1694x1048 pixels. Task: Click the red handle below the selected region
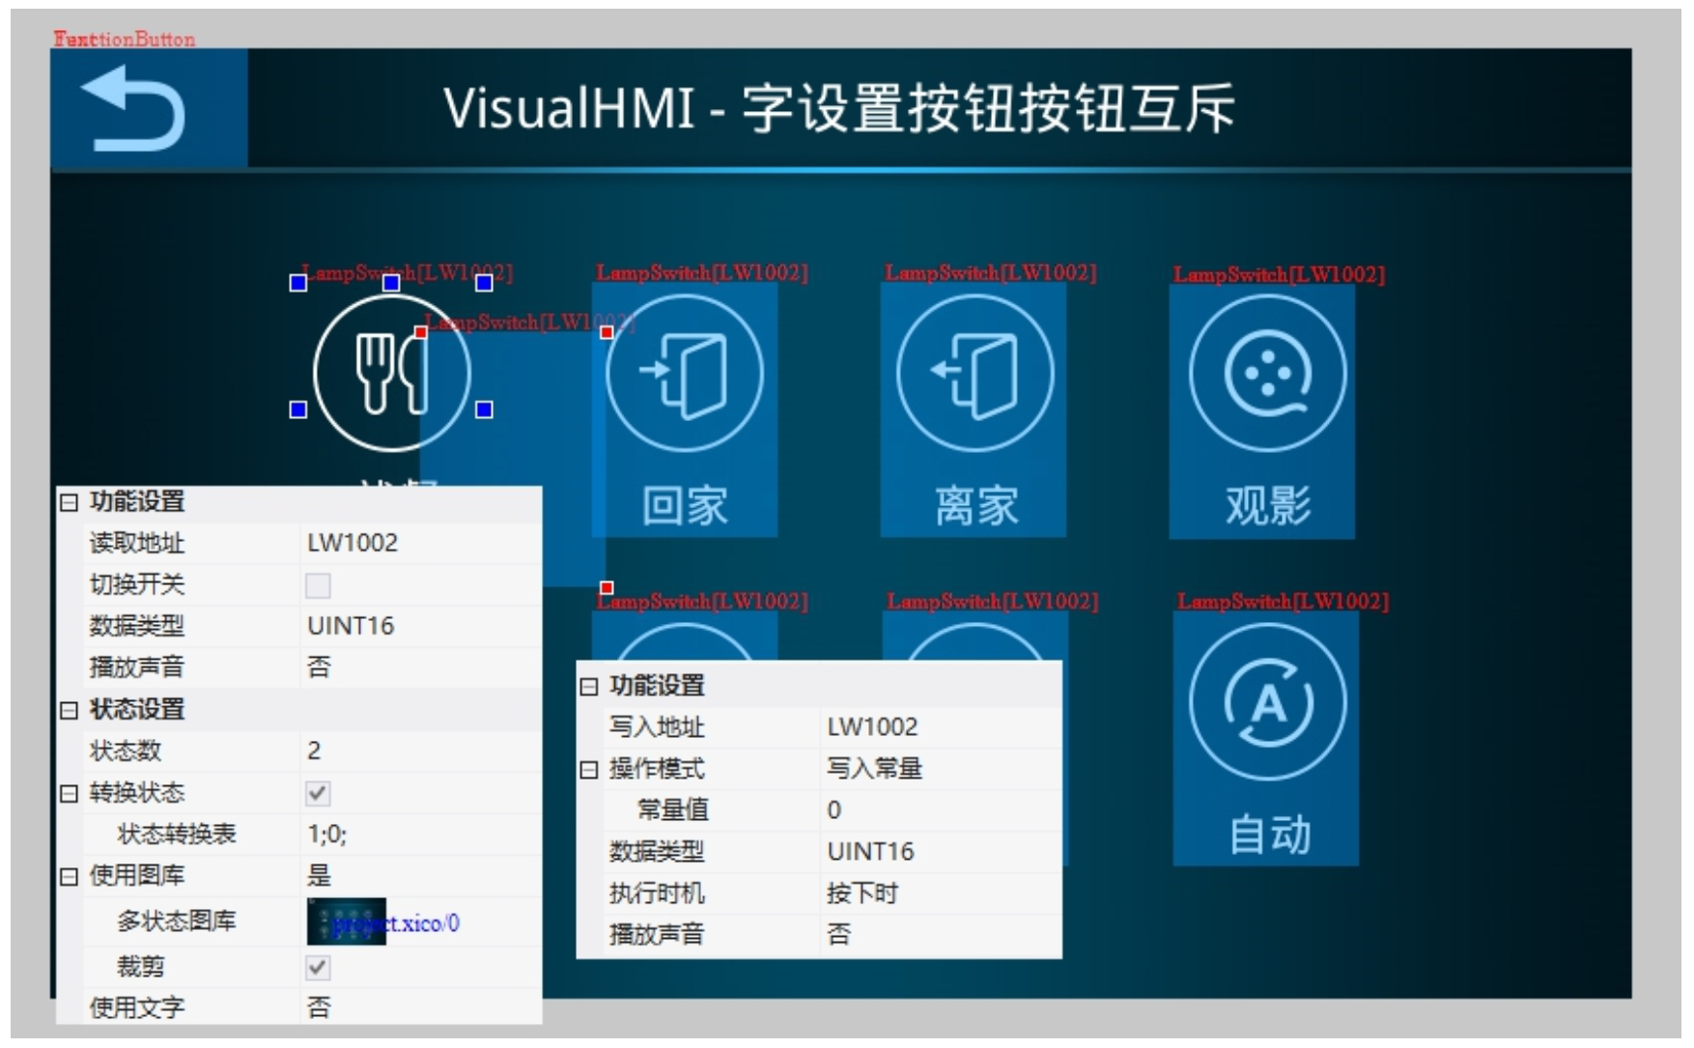pos(607,588)
